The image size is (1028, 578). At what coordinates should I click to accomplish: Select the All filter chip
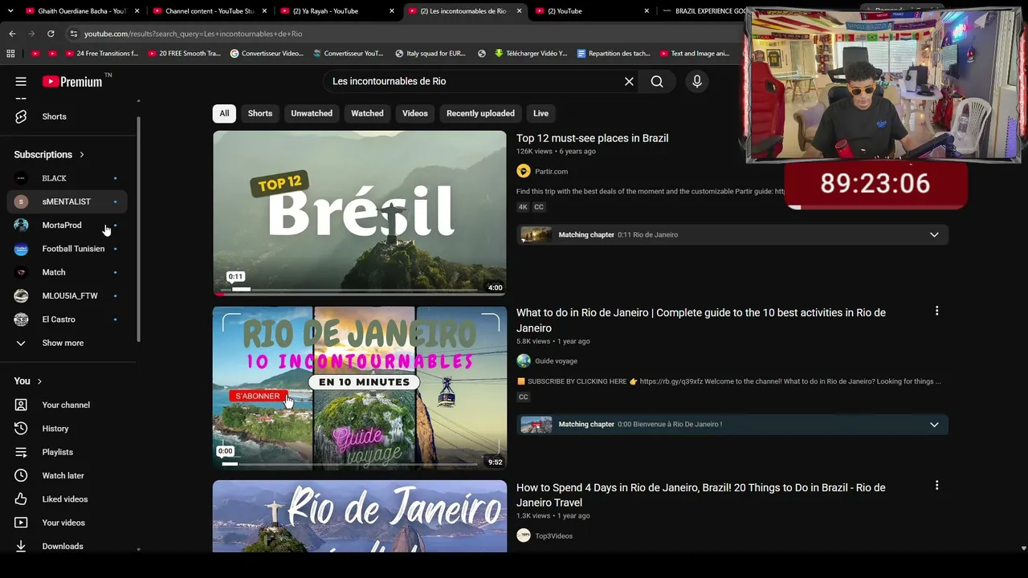(224, 113)
